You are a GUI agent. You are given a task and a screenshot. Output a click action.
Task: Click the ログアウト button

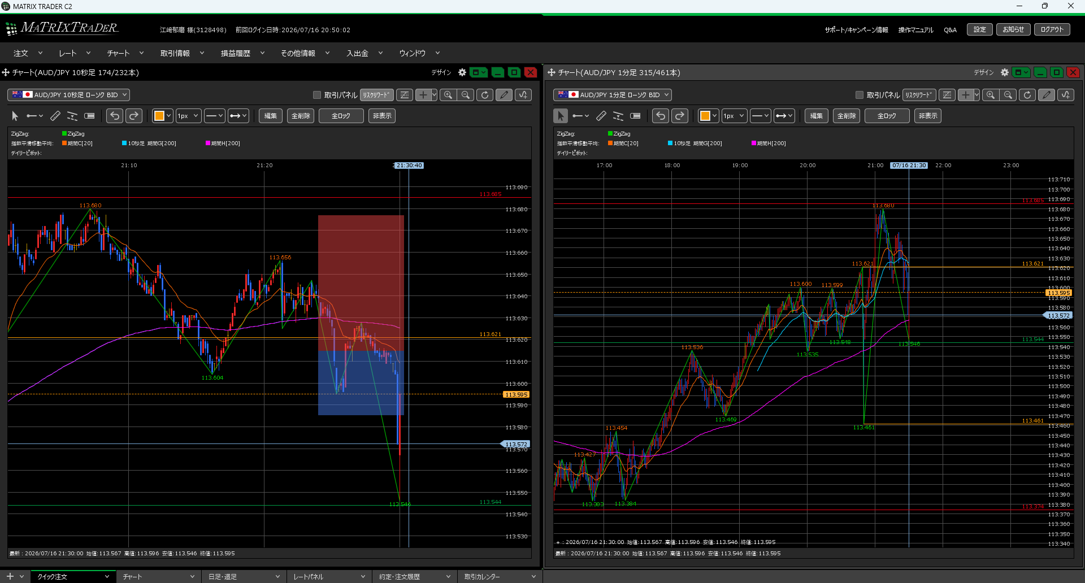point(1052,29)
